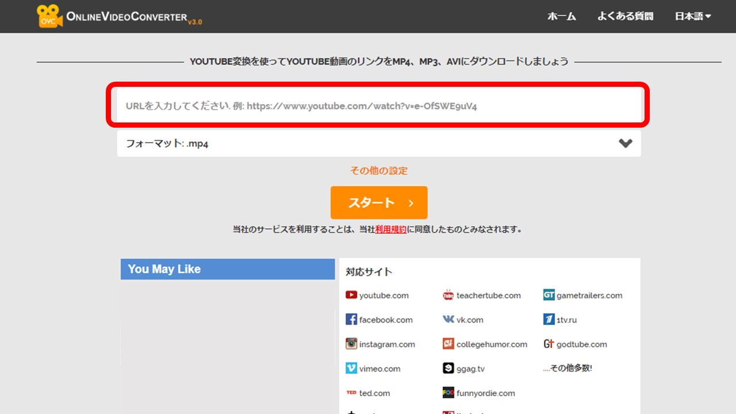The width and height of the screenshot is (736, 414).
Task: Open よくある質問 FAQ page
Action: [x=625, y=16]
